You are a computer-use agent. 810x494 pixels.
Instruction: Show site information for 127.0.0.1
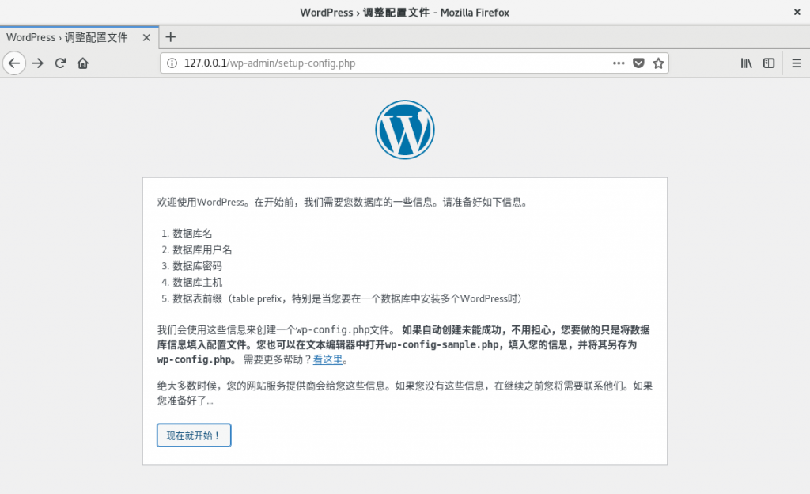[172, 63]
